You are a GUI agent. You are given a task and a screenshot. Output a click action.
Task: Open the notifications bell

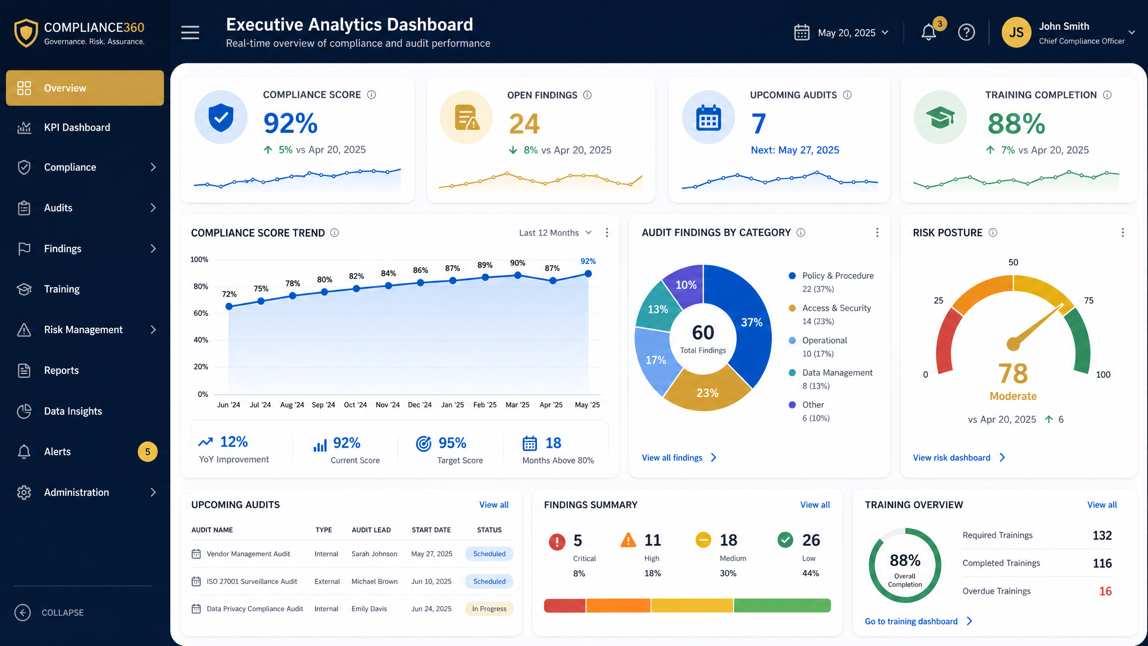929,33
